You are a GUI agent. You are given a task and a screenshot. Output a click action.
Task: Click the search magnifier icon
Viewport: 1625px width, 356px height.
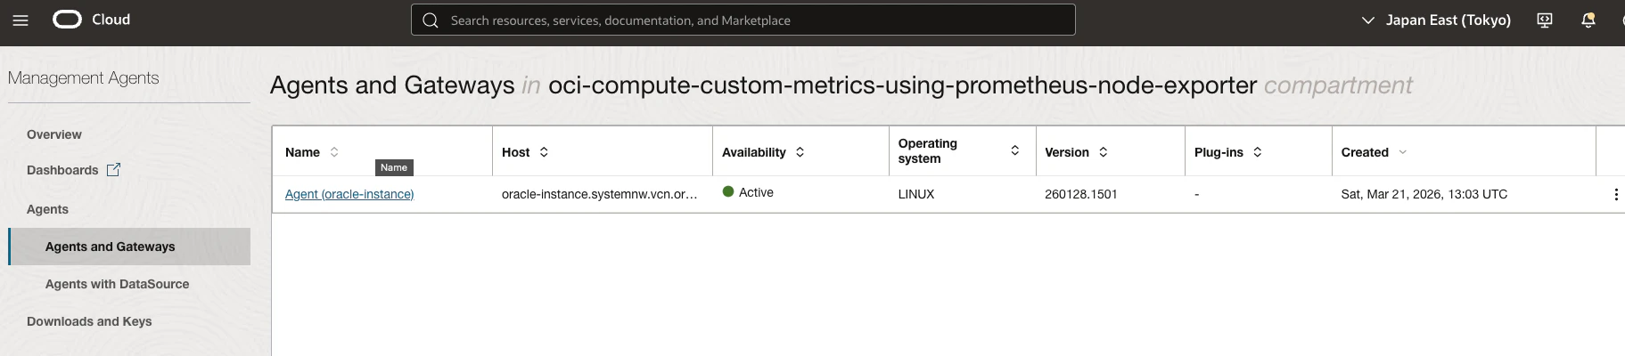tap(431, 20)
